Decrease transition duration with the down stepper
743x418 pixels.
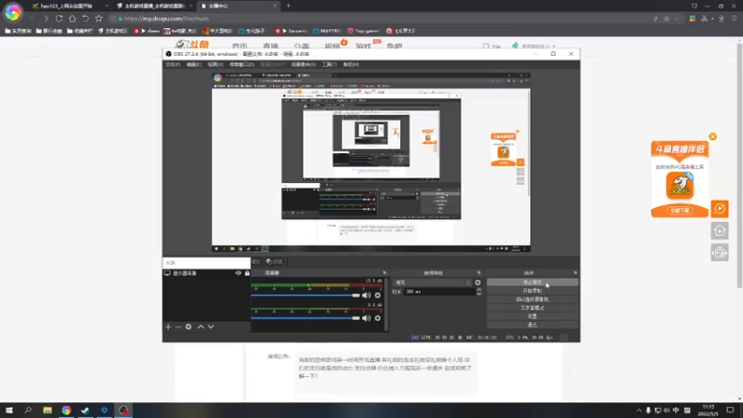(x=478, y=294)
